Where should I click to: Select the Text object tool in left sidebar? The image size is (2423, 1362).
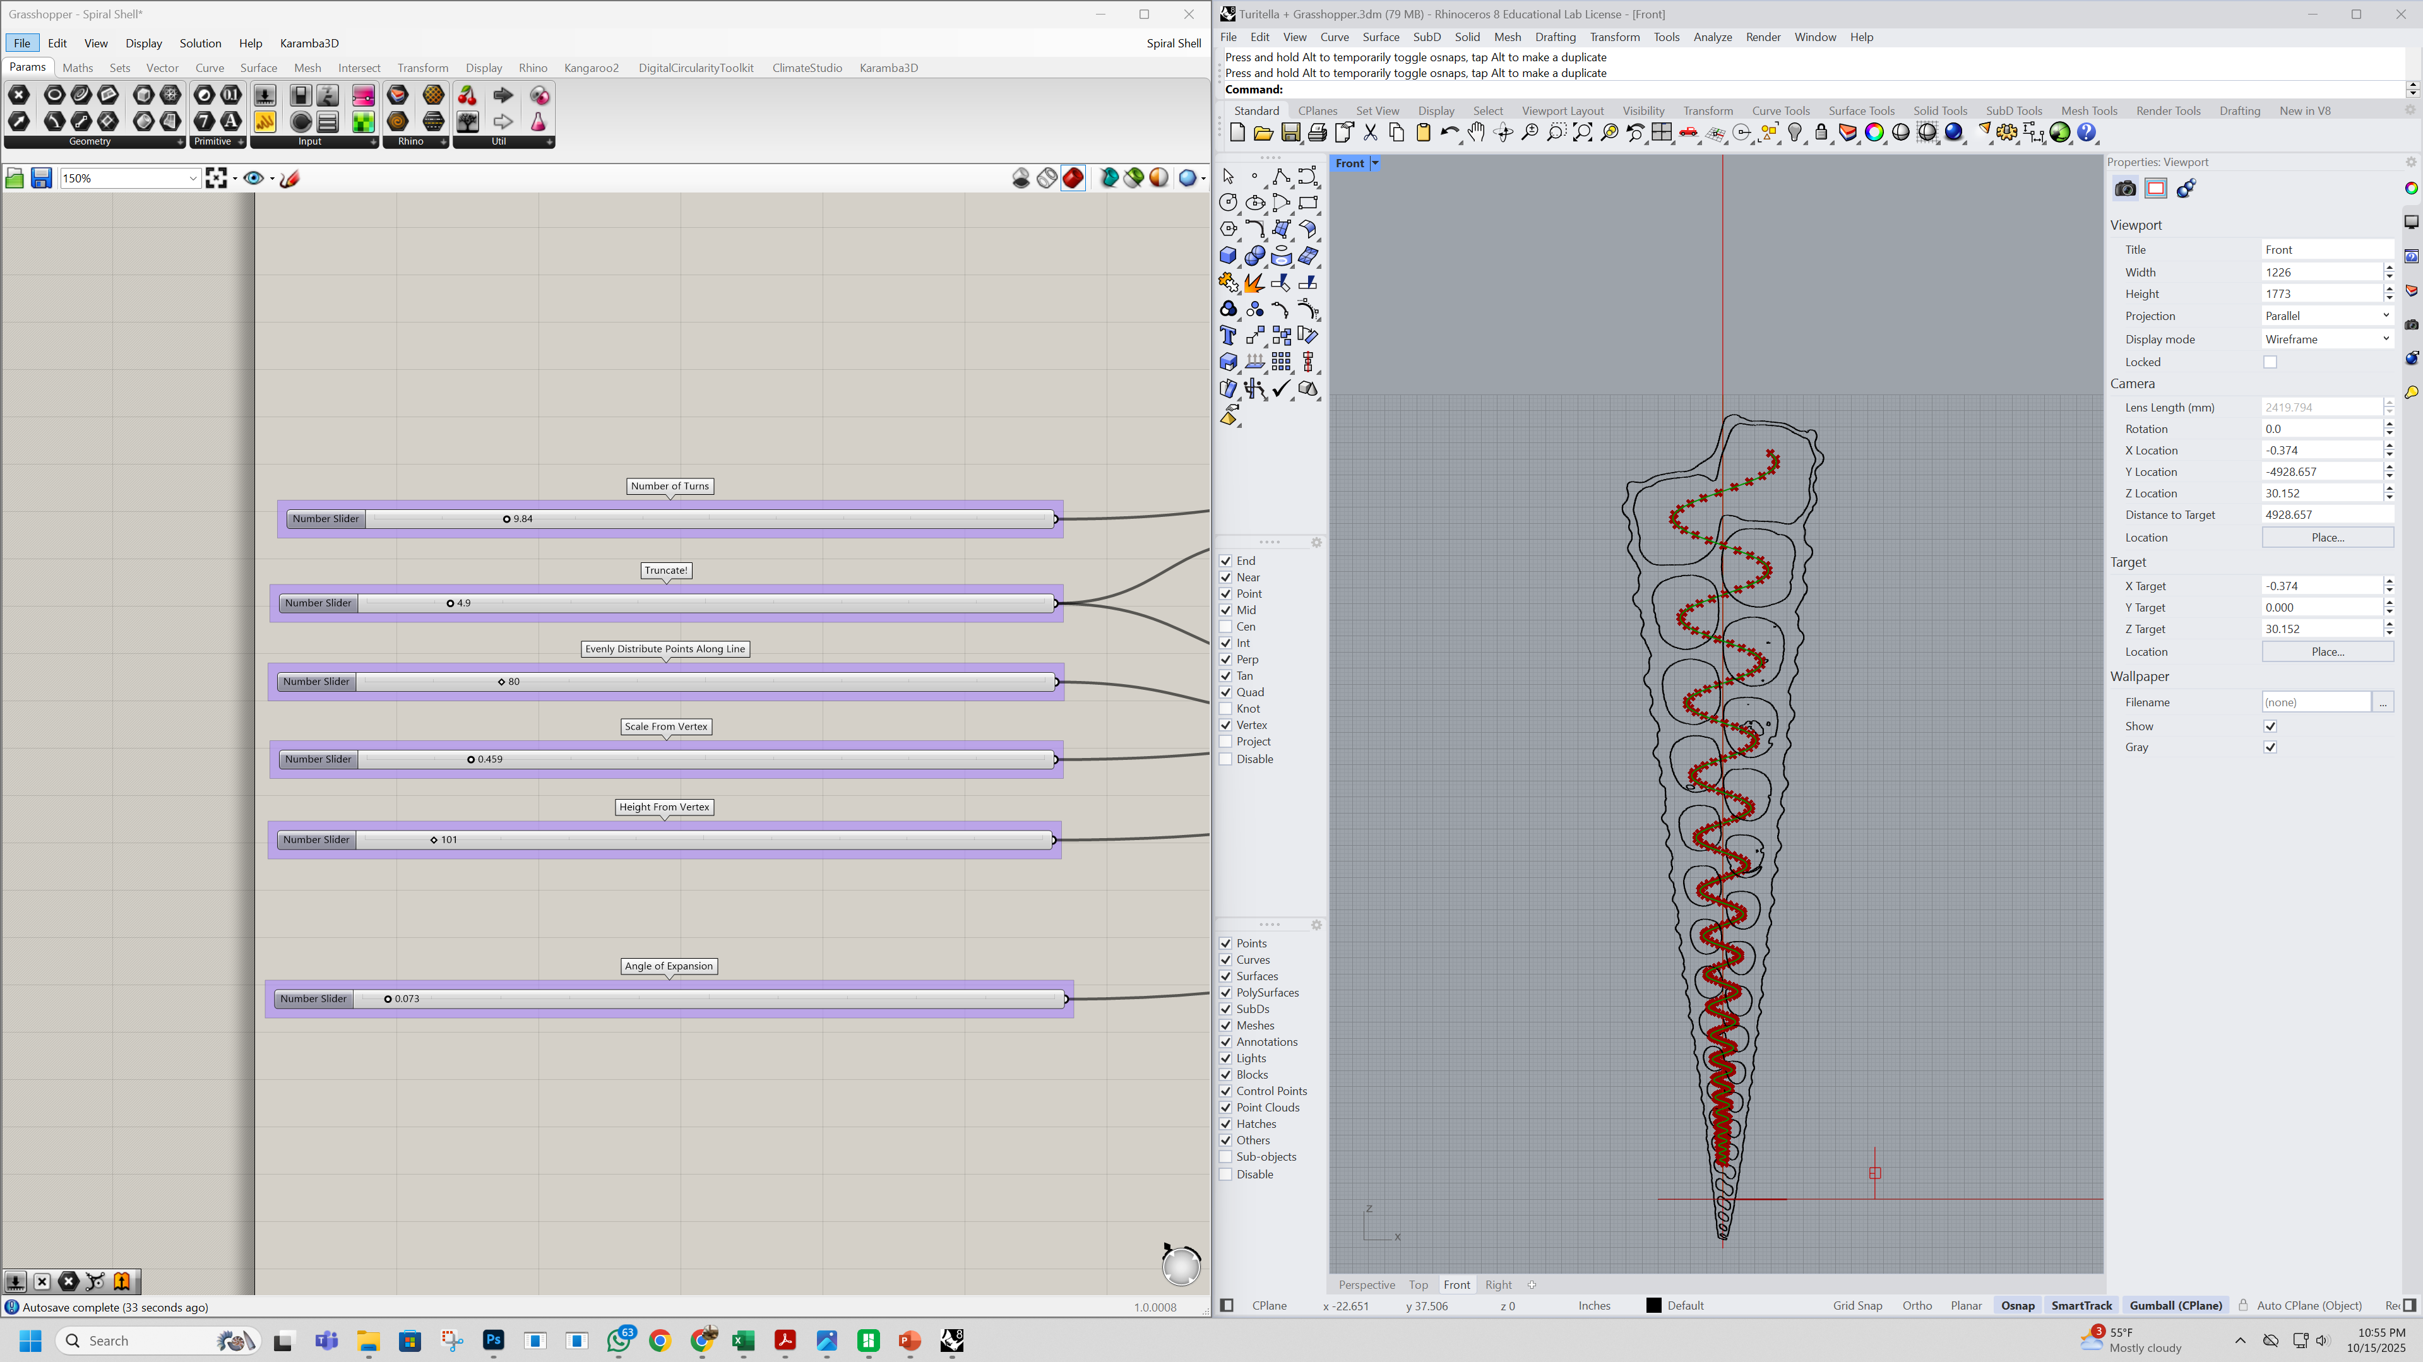(1227, 336)
